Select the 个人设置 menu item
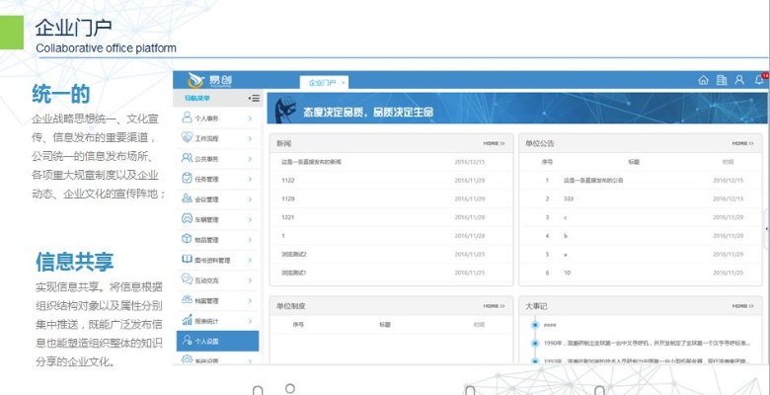 217,341
